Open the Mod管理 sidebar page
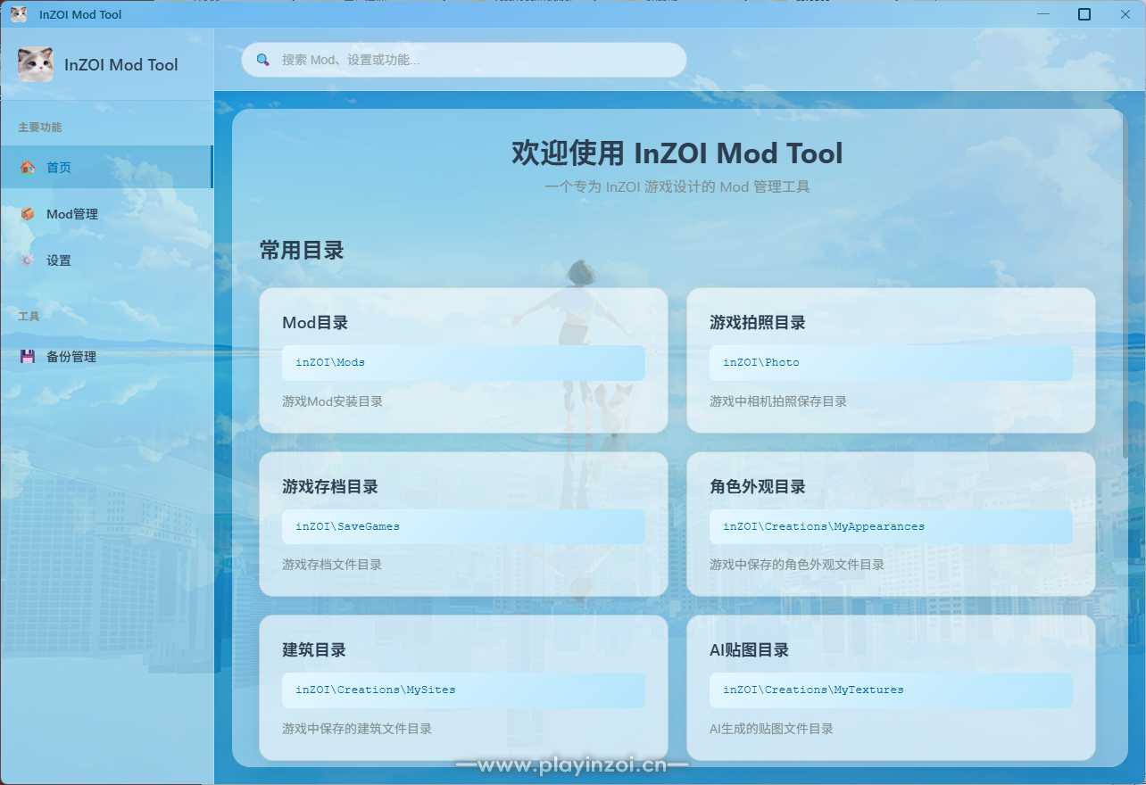Image resolution: width=1146 pixels, height=785 pixels. [71, 214]
